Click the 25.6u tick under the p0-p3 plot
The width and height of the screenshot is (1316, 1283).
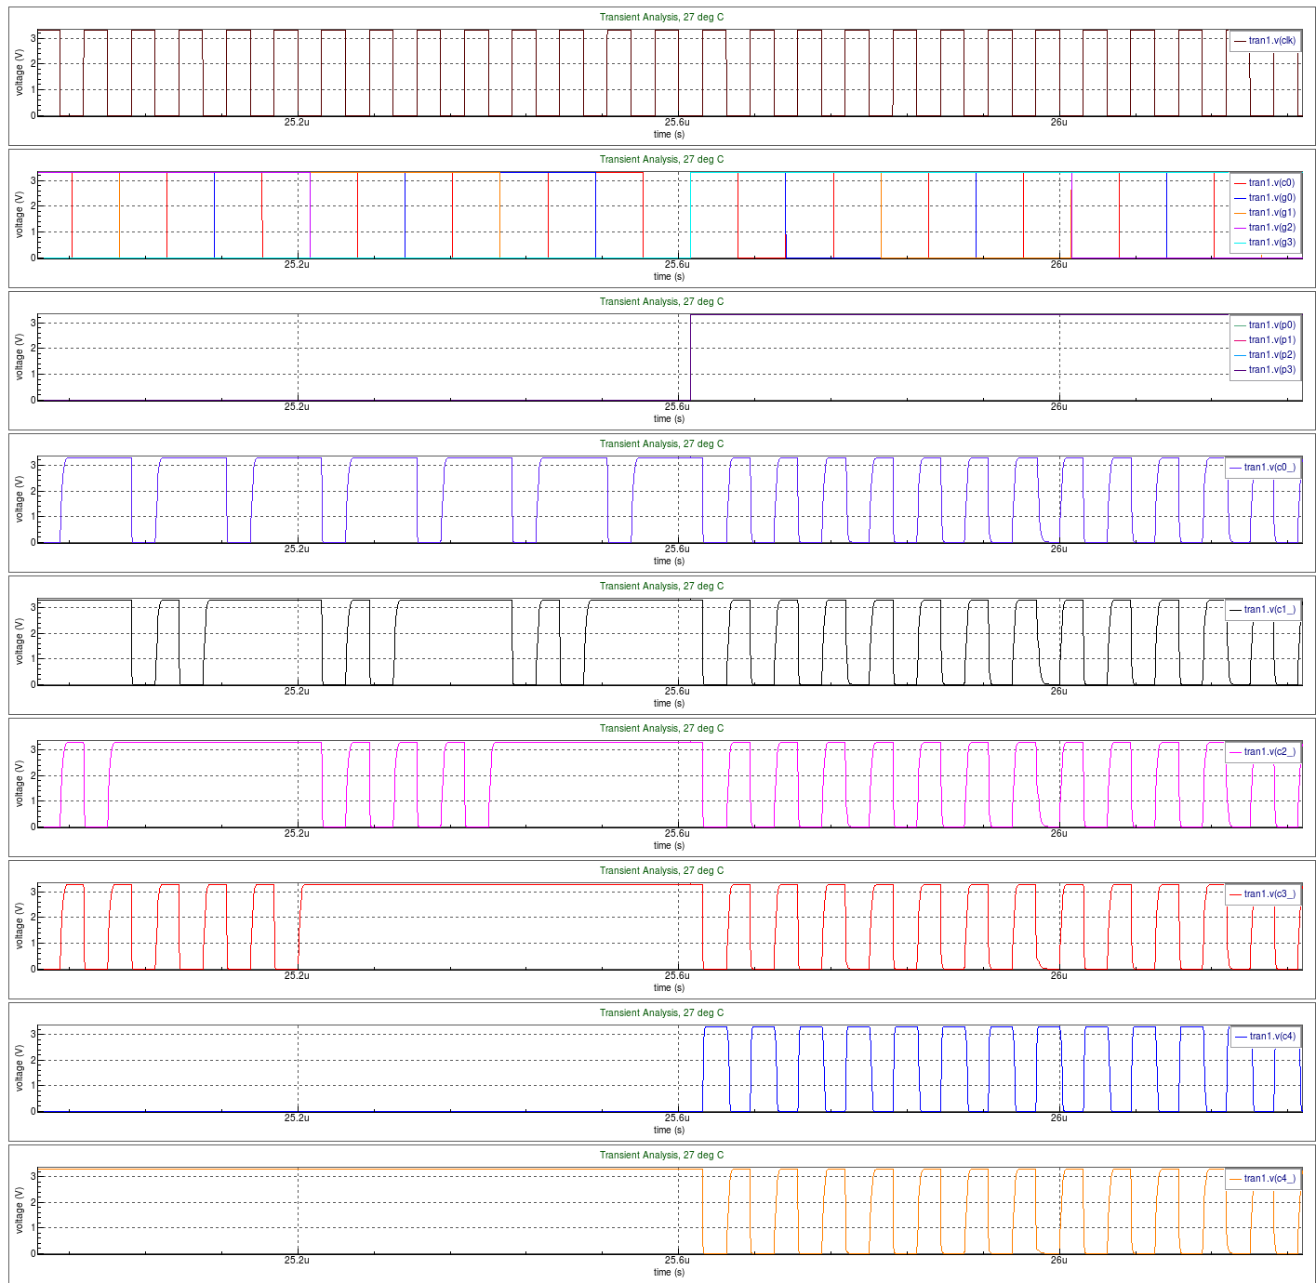point(677,407)
